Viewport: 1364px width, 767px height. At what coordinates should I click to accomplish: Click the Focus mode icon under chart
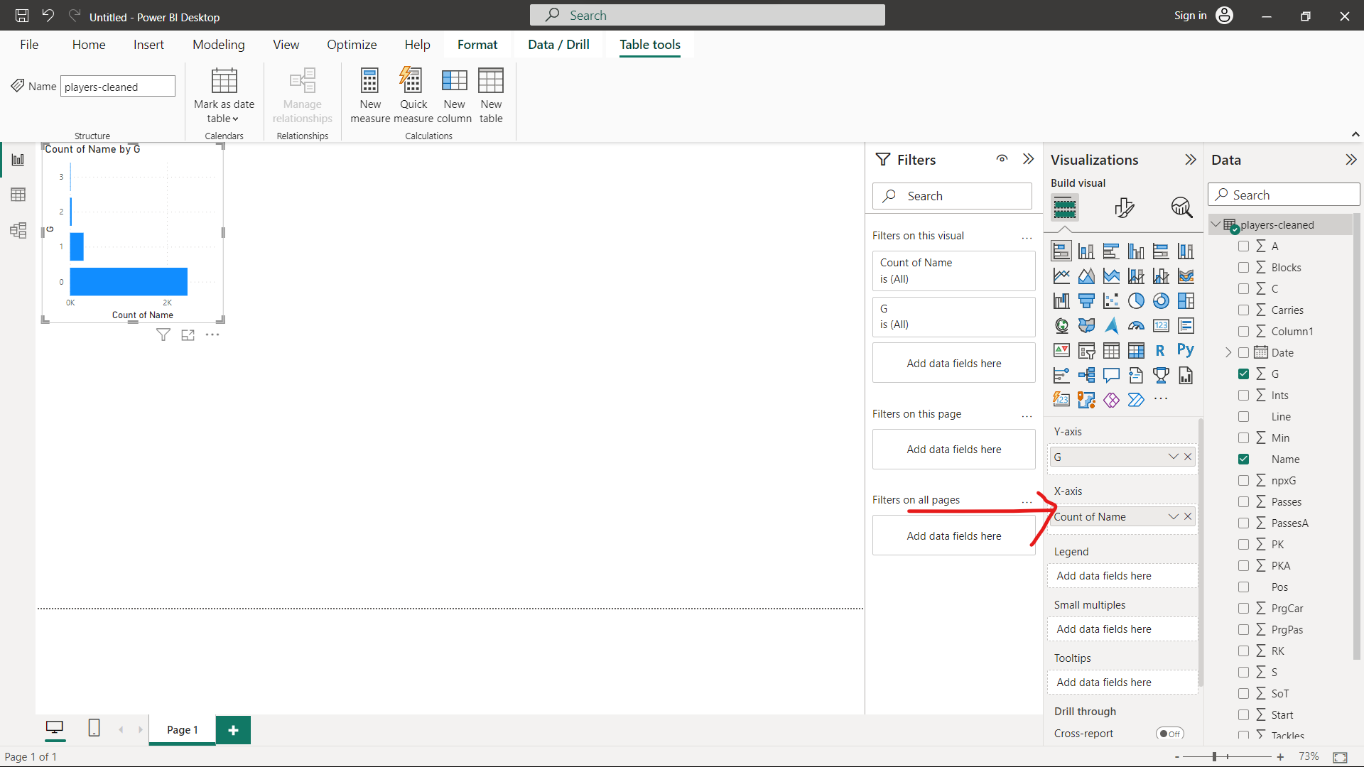point(188,334)
